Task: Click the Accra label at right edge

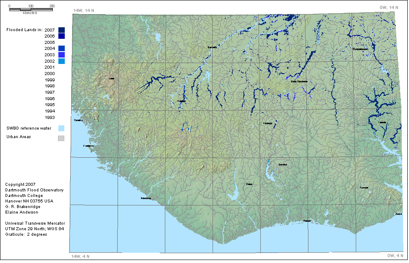Action: pos(398,214)
